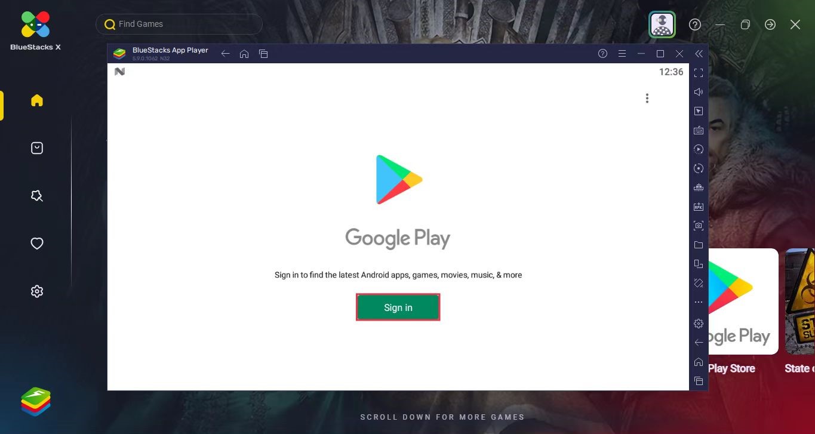Click the N notification icon in status bar
The image size is (815, 434).
pyautogui.click(x=119, y=72)
